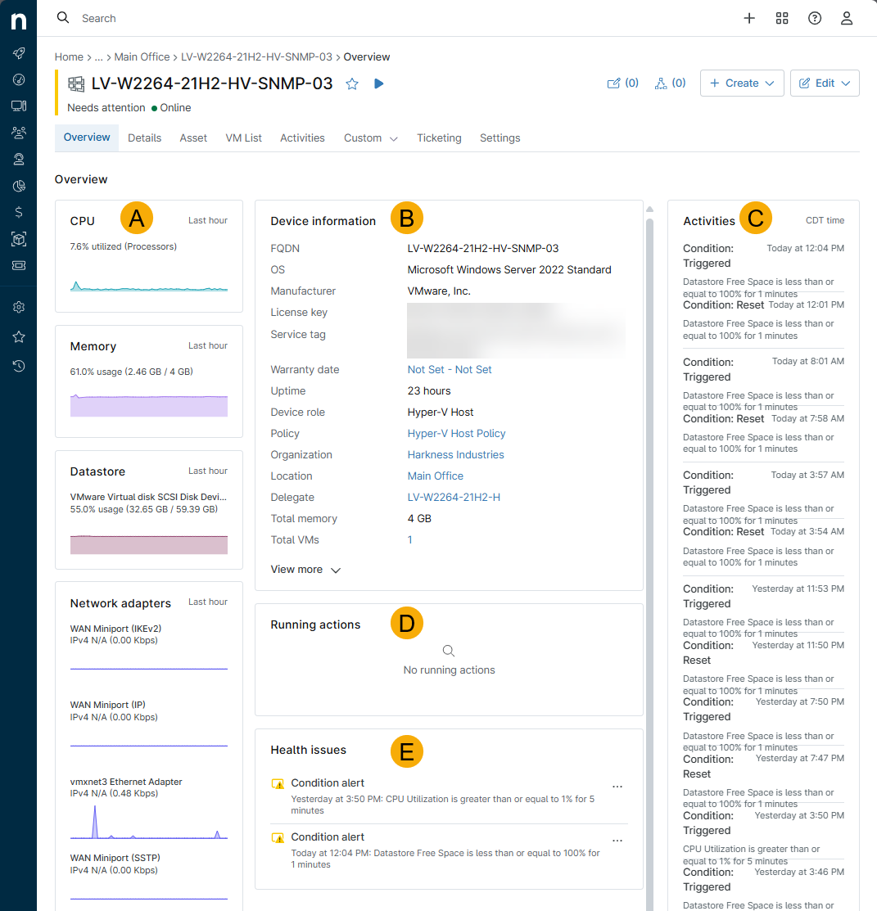Click the help question mark icon
This screenshot has height=911, width=877.
pyautogui.click(x=815, y=18)
